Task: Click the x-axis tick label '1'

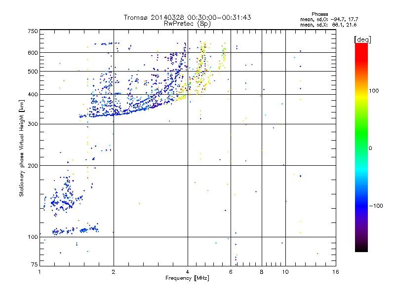Action: click(39, 272)
